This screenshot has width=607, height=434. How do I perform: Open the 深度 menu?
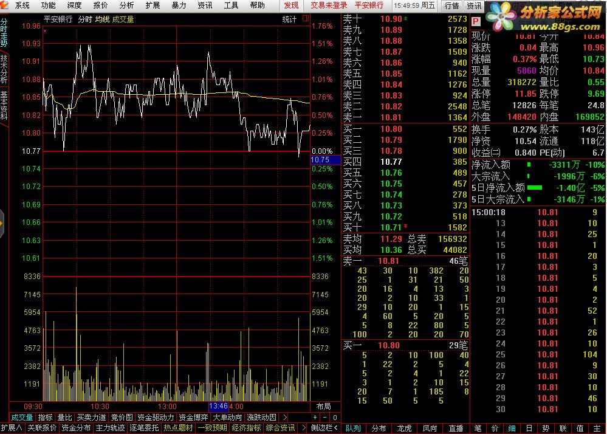pyautogui.click(x=74, y=5)
